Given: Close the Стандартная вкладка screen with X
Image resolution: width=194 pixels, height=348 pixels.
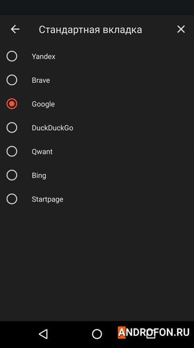Looking at the screenshot, I should click(181, 29).
